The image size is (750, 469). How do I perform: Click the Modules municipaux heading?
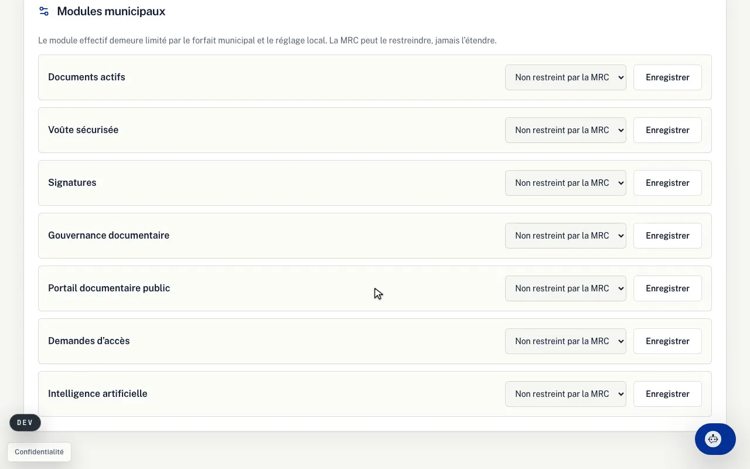click(111, 11)
